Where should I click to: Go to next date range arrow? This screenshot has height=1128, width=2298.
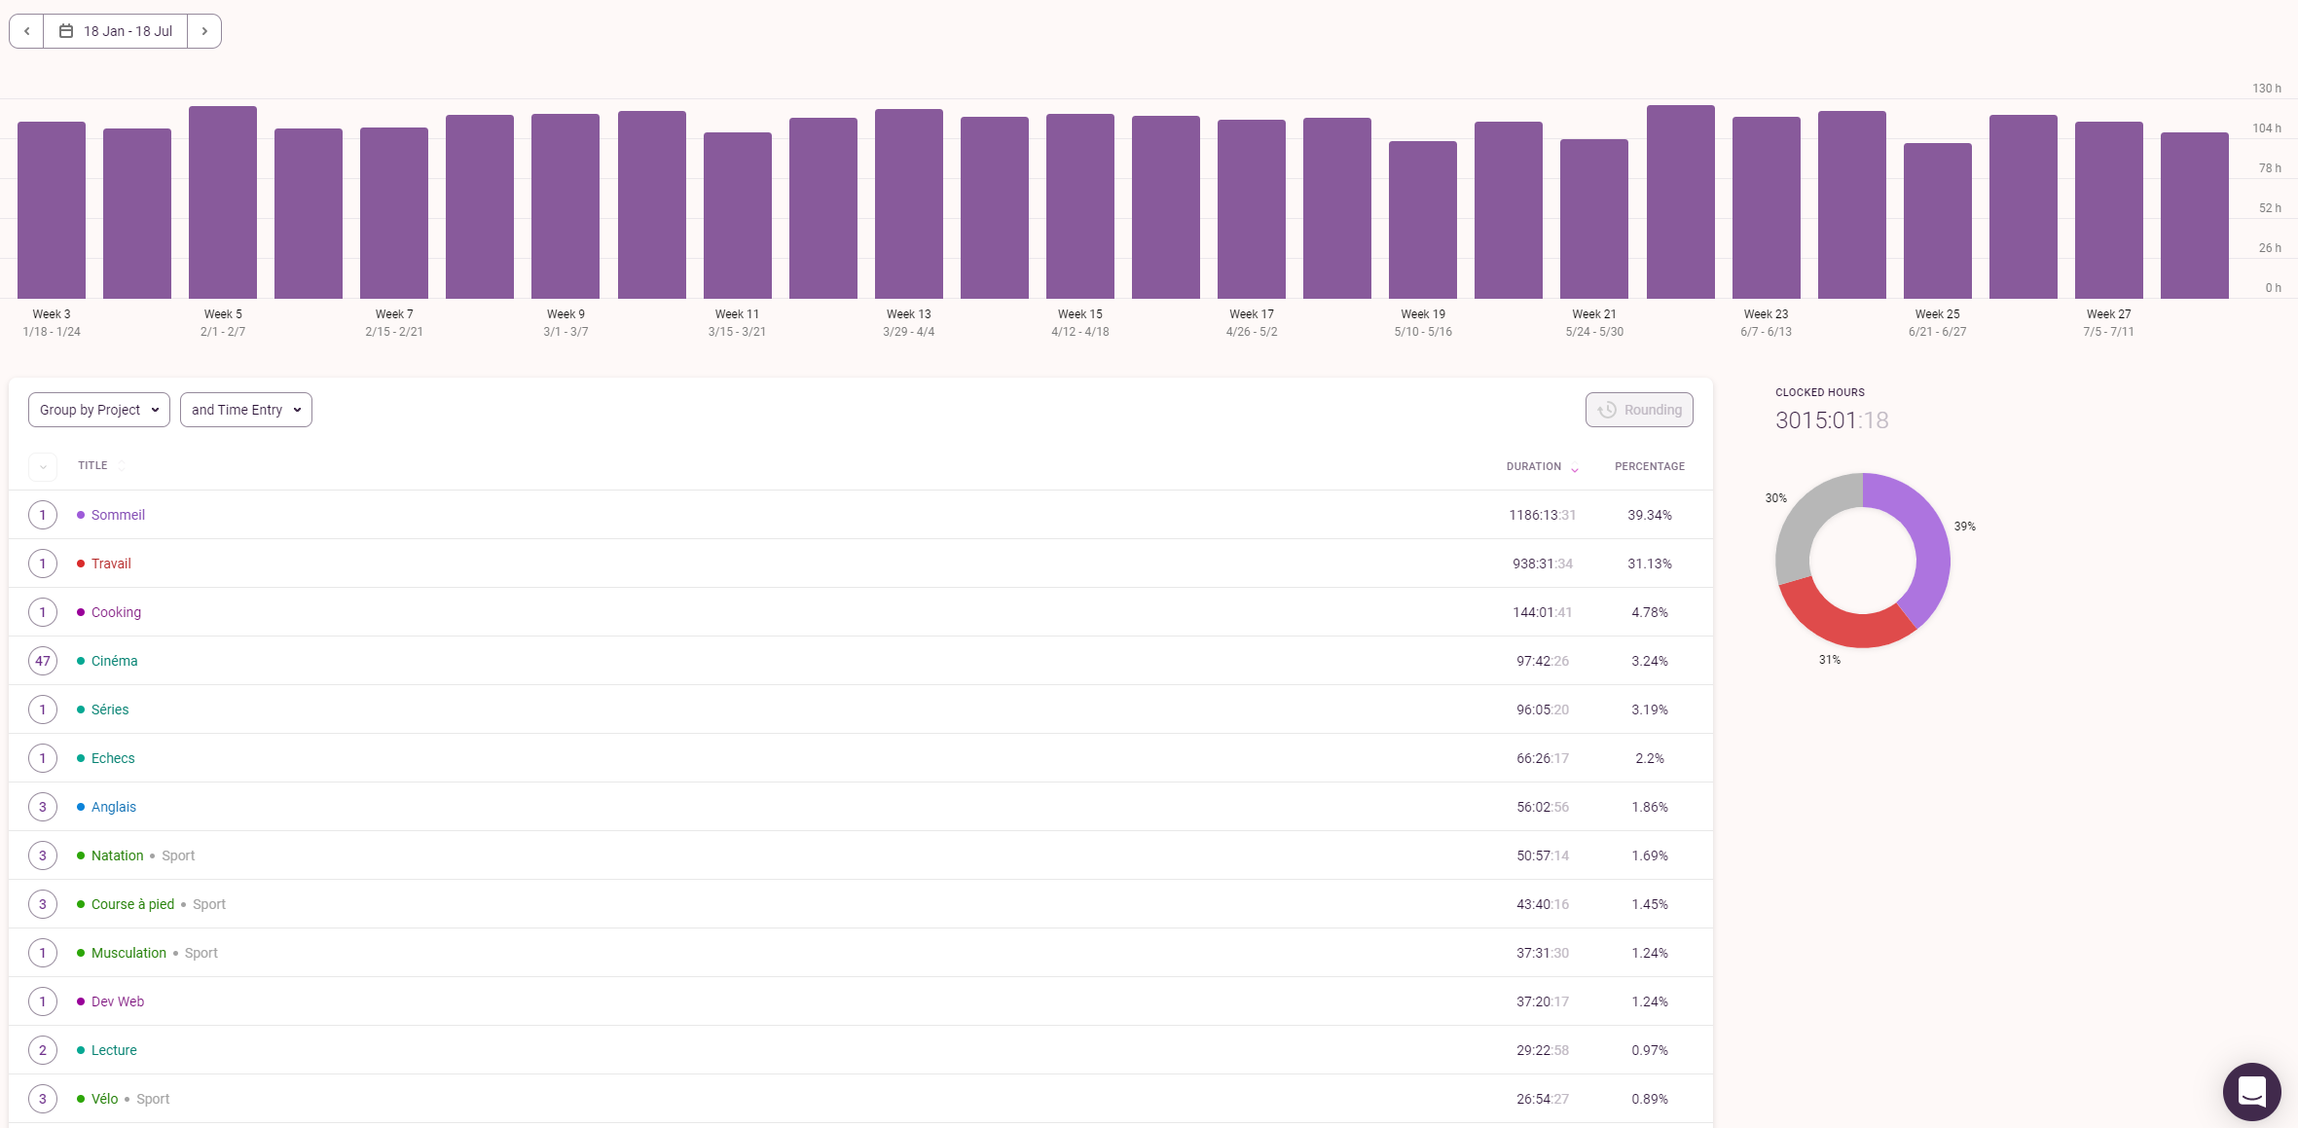[x=204, y=31]
